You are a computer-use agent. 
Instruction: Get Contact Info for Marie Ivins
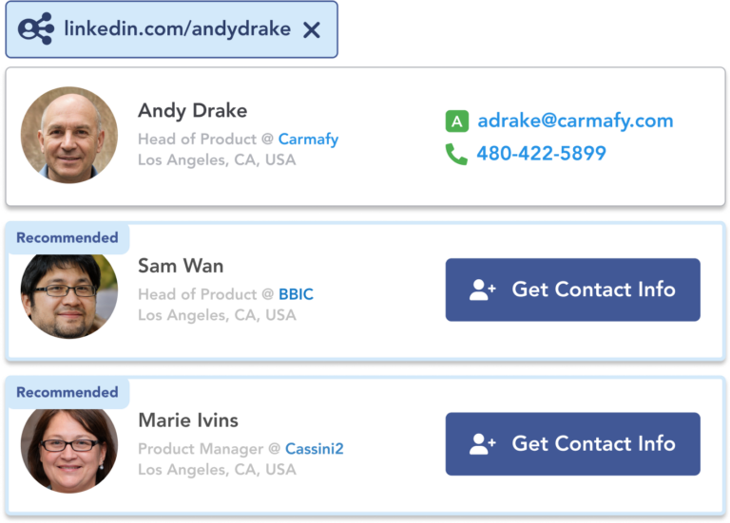point(572,444)
